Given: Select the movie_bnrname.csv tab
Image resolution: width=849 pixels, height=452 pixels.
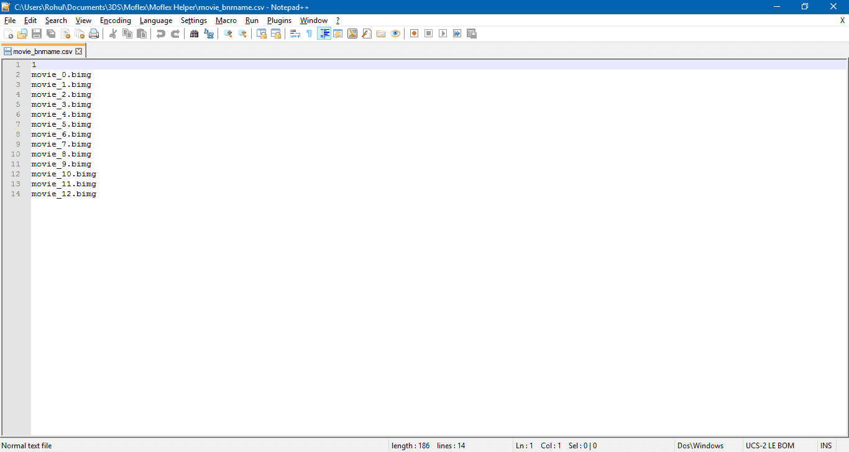Looking at the screenshot, I should point(42,52).
